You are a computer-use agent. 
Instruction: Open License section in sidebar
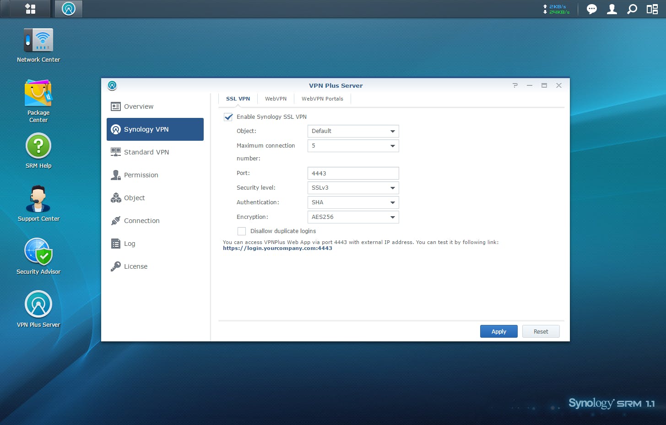pyautogui.click(x=155, y=266)
